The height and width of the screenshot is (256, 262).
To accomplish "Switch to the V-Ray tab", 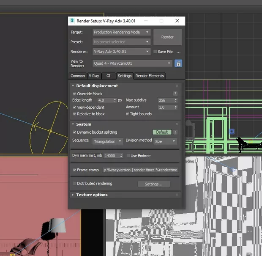I will [x=93, y=76].
